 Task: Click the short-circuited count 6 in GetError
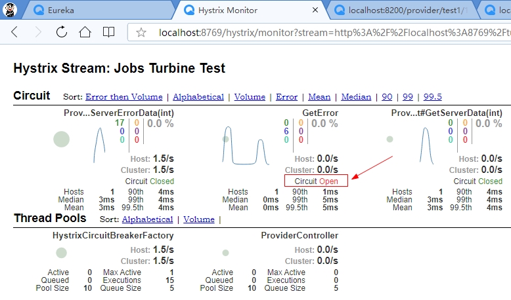(286, 131)
